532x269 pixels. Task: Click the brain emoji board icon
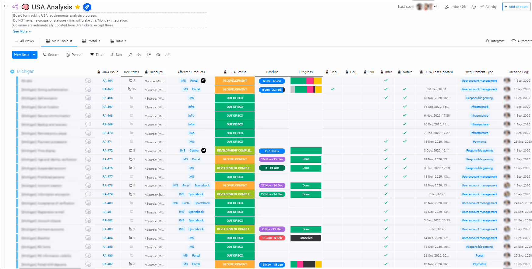pos(26,7)
